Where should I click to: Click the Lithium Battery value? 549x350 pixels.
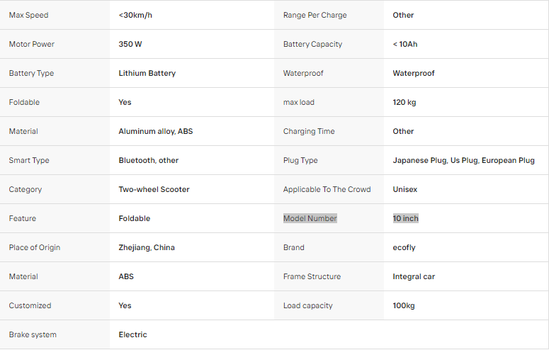tap(147, 73)
